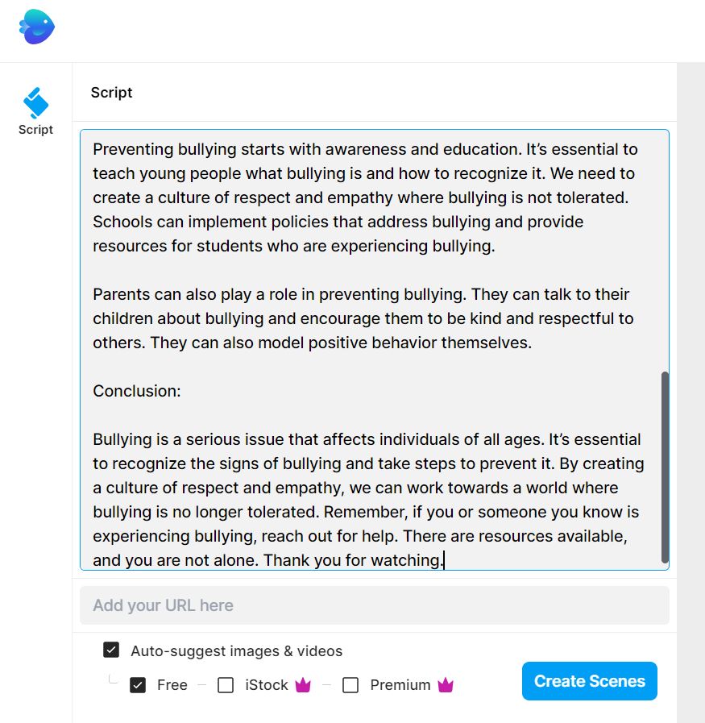Image resolution: width=705 pixels, height=723 pixels.
Task: Click the Script panel heading
Action: 111,93
